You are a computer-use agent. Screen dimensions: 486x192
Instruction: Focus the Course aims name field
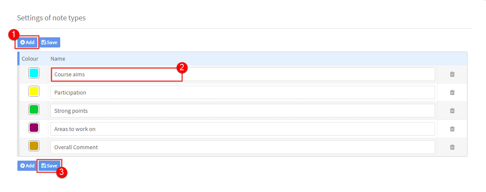[243, 74]
